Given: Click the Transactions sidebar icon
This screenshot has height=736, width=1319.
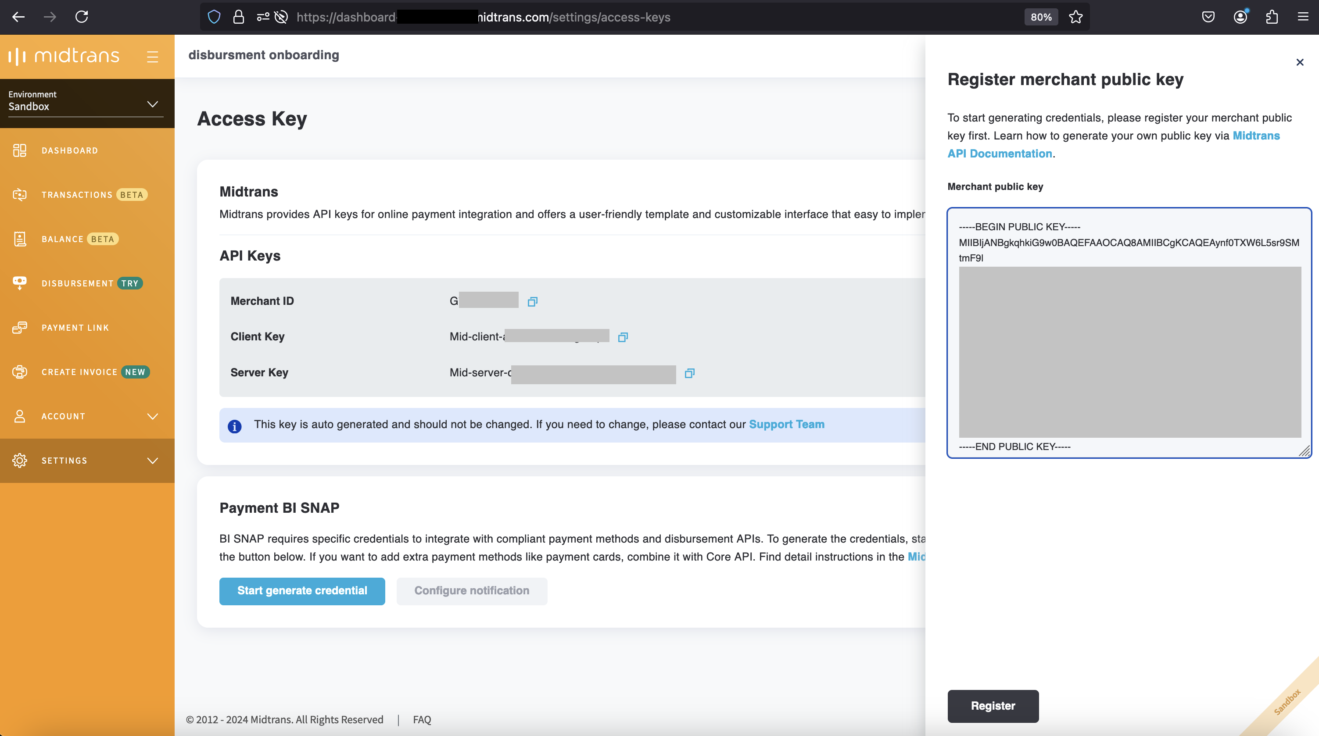Looking at the screenshot, I should pyautogui.click(x=19, y=194).
